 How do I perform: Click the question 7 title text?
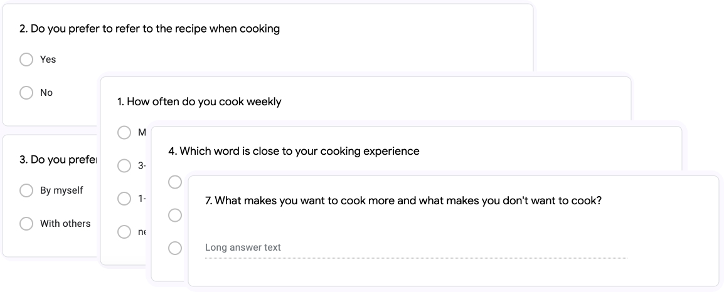403,201
